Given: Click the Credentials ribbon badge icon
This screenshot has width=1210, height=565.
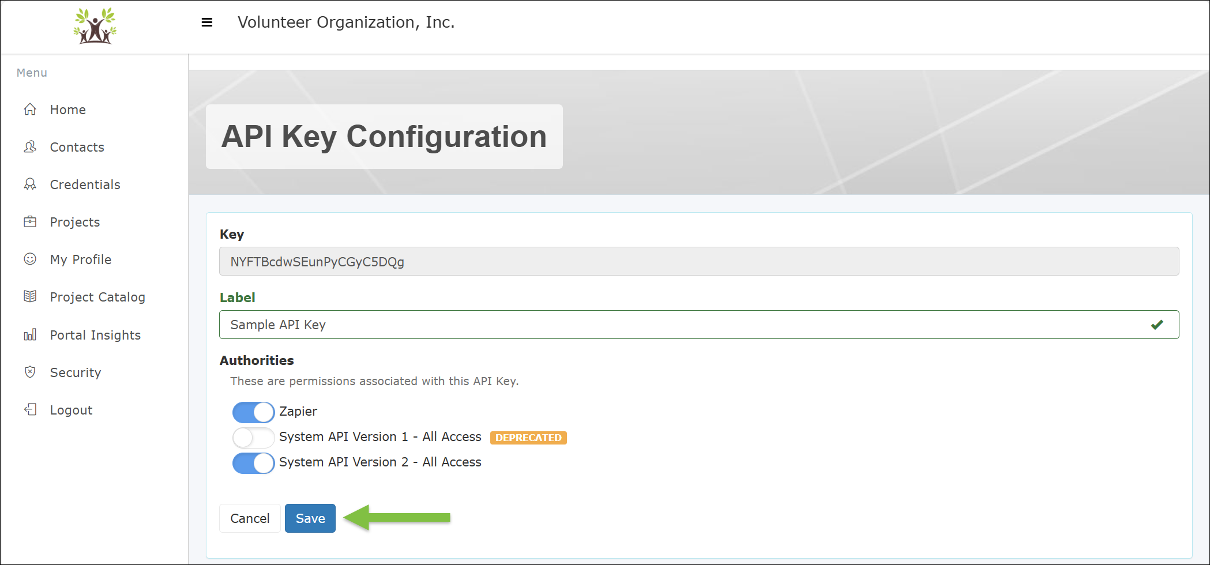Looking at the screenshot, I should click(x=30, y=184).
